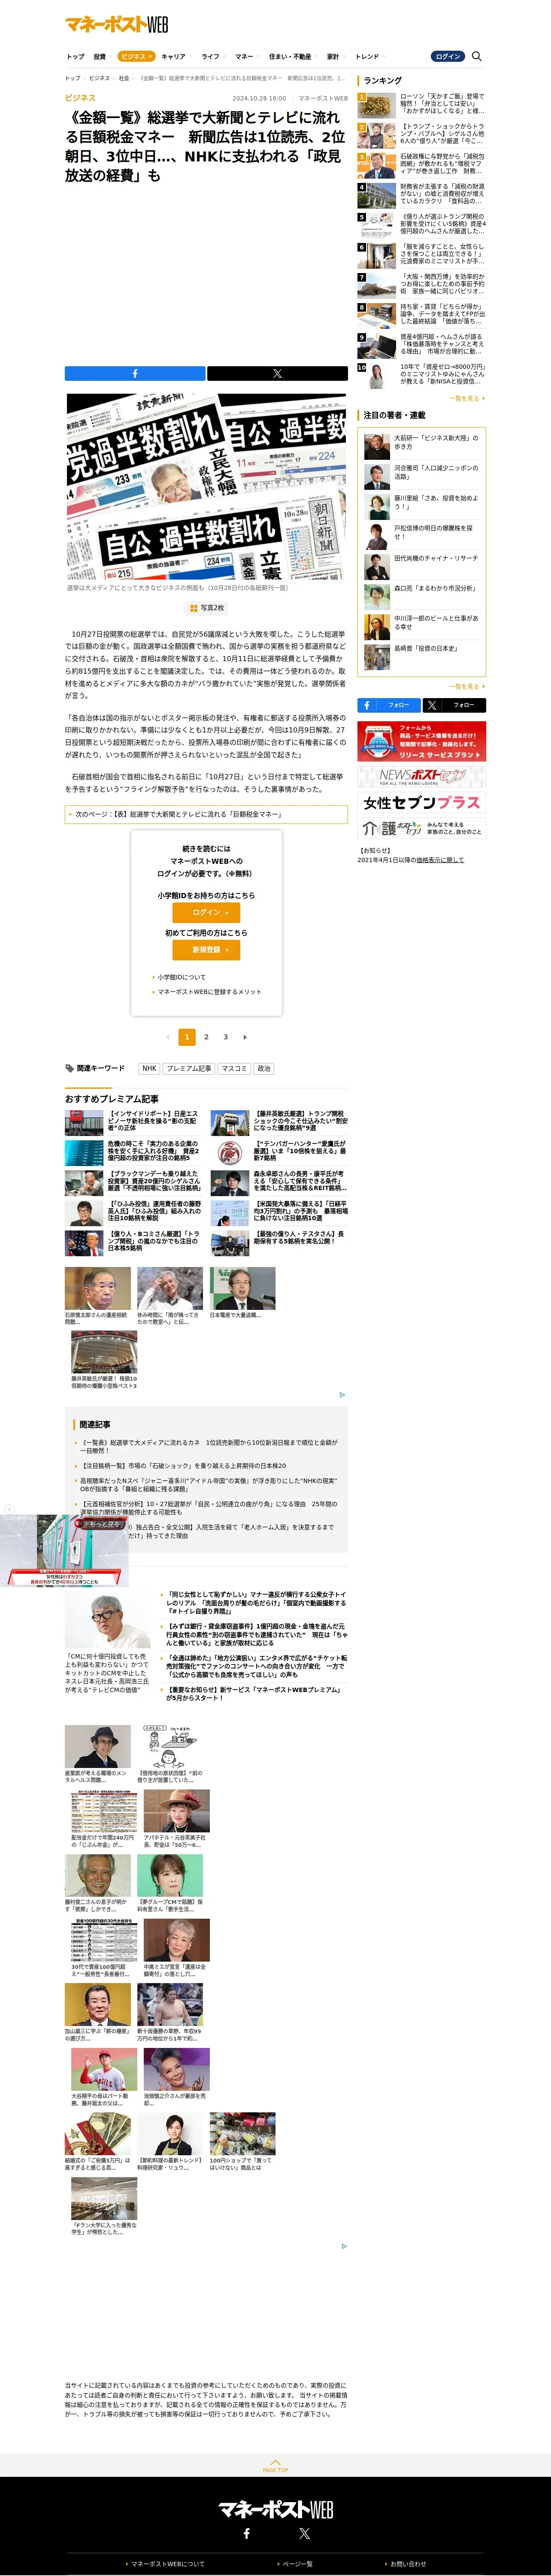Close the floating video ad overlay
Screen dimensions: 551x2576
9,1509
